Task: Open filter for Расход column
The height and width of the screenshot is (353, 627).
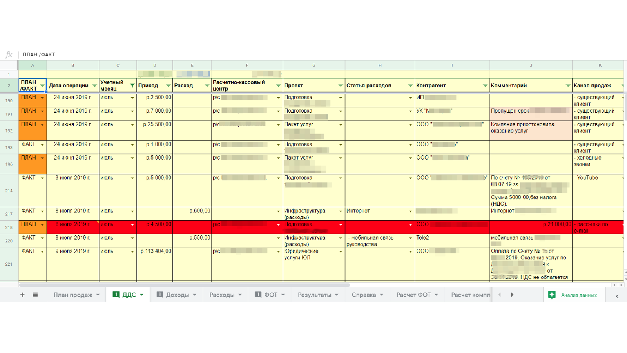Action: point(207,86)
